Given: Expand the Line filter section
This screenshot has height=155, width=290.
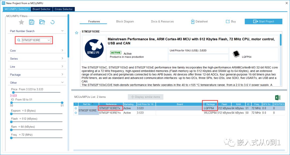Looking at the screenshot, I should pos(62,67).
